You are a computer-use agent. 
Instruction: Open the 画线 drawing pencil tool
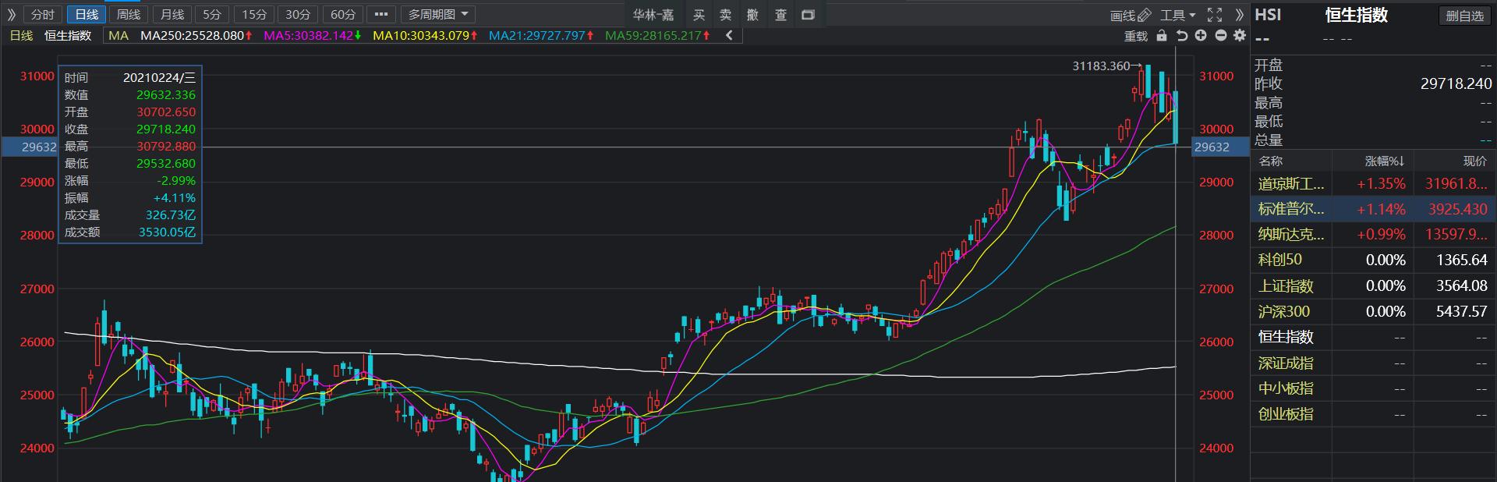coord(1131,15)
